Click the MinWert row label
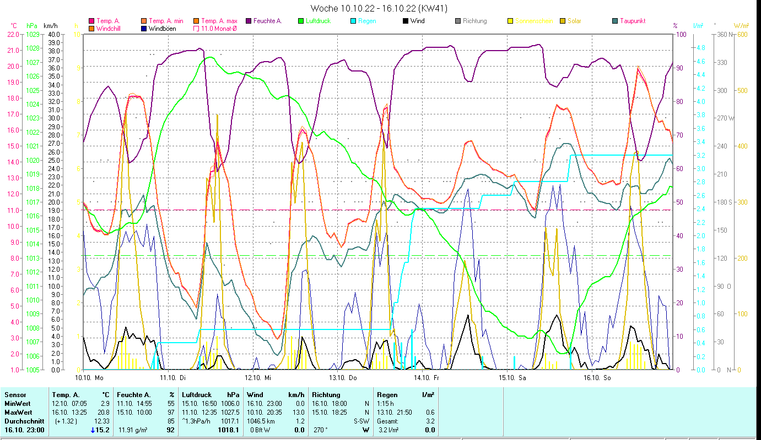 tap(17, 404)
